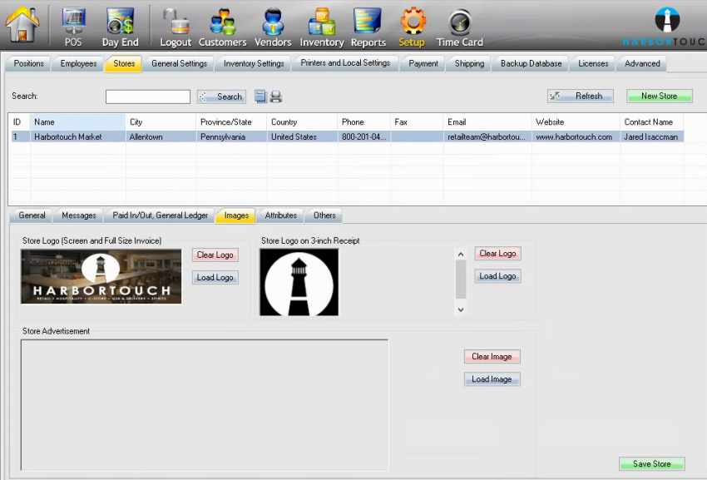Switch to the Employees tab

[x=78, y=63]
